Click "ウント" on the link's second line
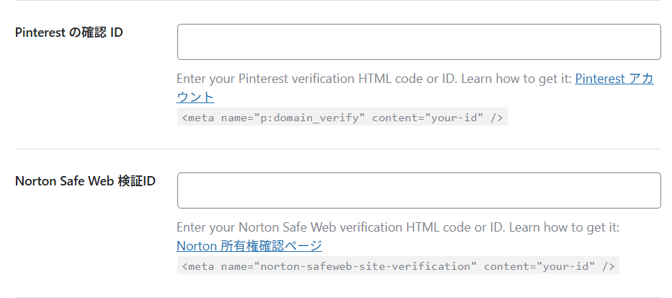This screenshot has height=298, width=672. click(195, 97)
